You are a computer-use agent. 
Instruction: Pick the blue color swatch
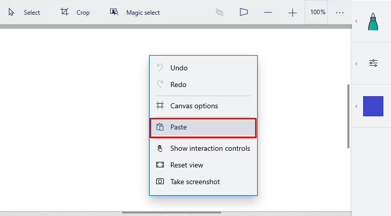point(373,106)
